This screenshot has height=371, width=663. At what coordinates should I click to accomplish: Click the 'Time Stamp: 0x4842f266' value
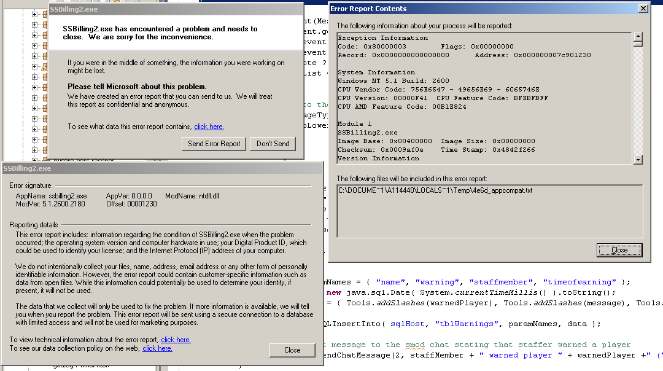[488, 150]
